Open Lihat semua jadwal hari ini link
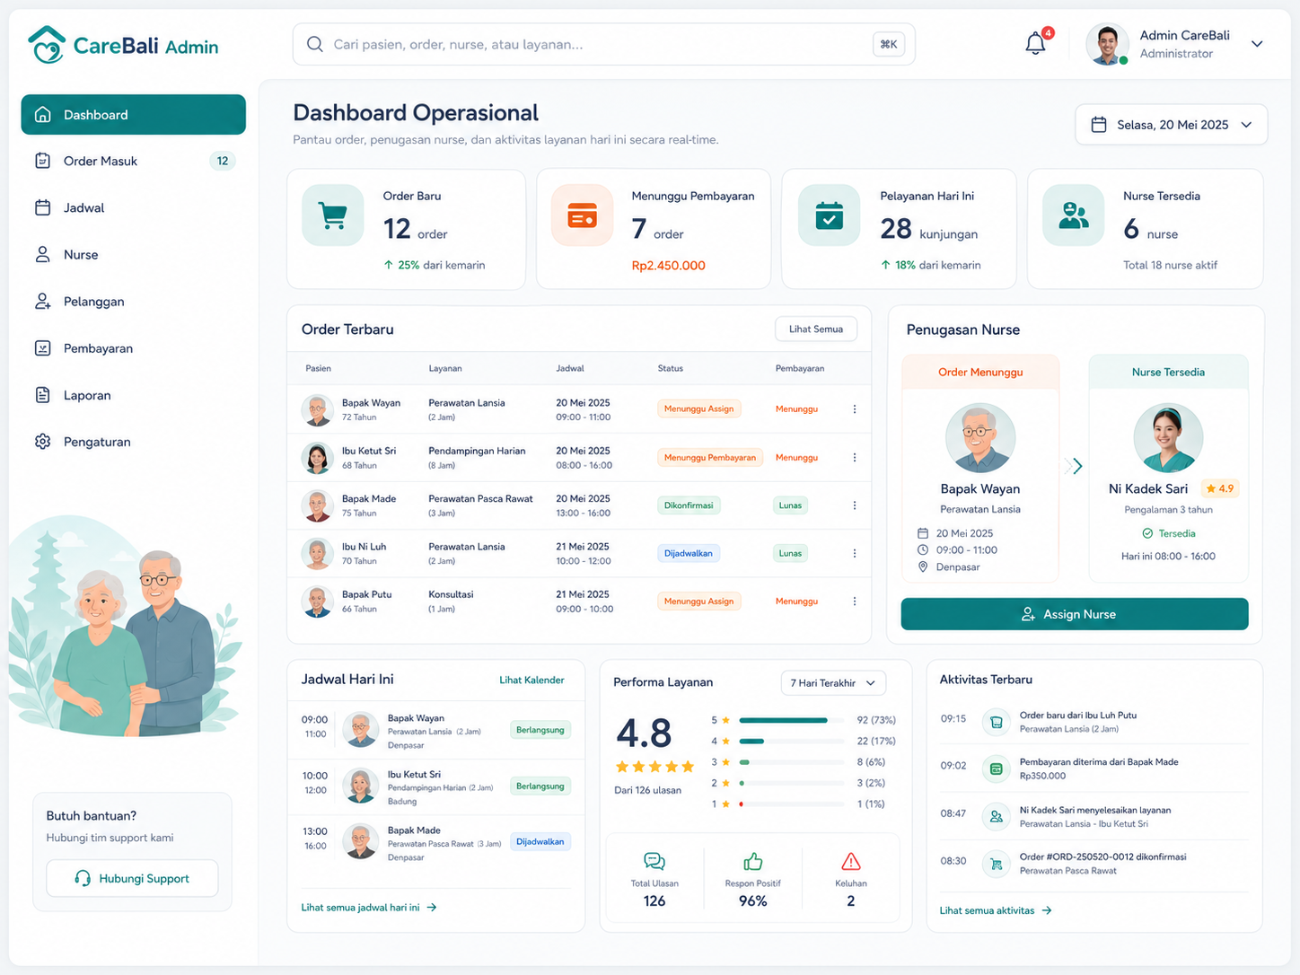1300x975 pixels. pos(369,908)
